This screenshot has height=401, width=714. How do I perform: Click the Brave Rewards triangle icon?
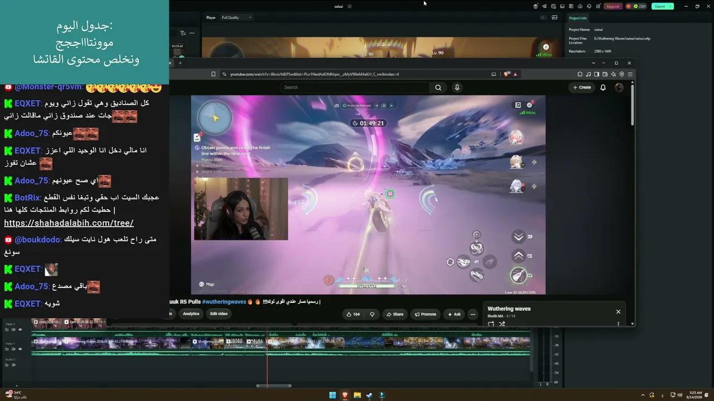click(x=515, y=74)
